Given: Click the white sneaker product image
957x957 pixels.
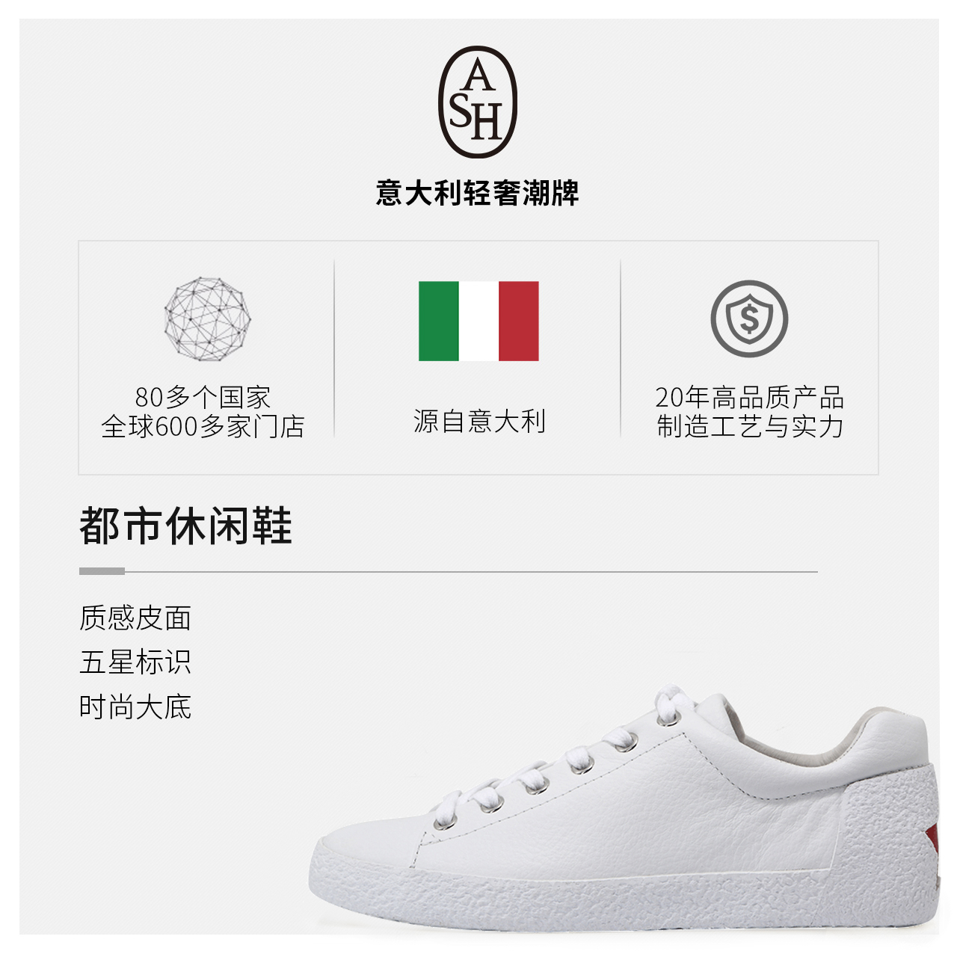Looking at the screenshot, I should [x=624, y=811].
